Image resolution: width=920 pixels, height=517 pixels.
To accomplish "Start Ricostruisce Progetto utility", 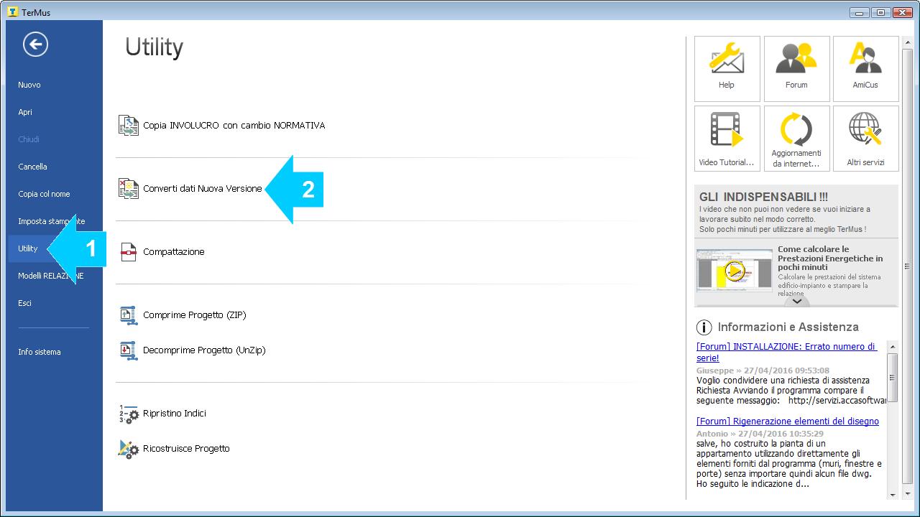I will click(186, 449).
